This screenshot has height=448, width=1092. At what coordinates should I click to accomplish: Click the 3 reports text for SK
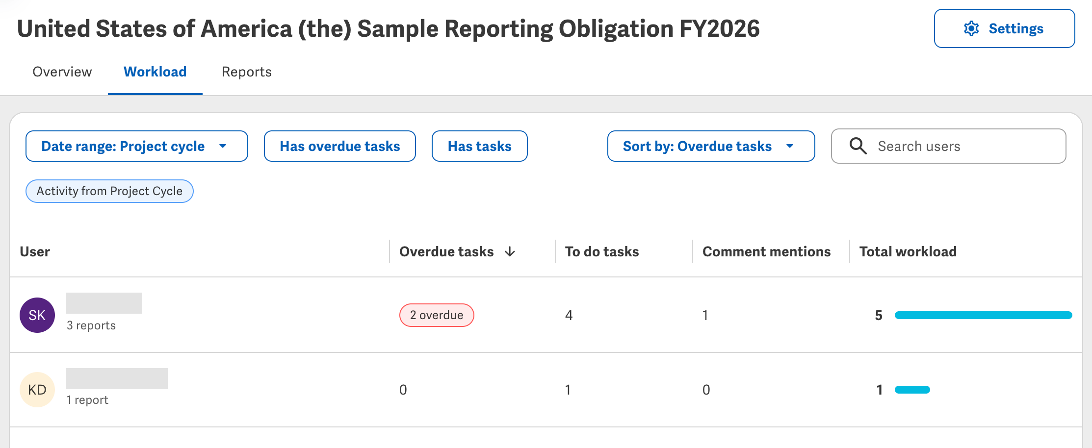pos(91,325)
